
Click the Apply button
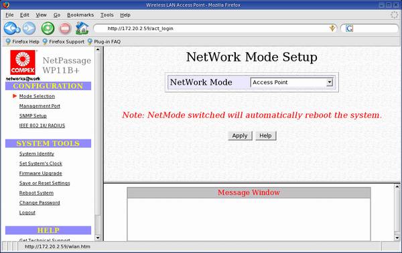(x=240, y=136)
